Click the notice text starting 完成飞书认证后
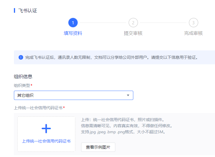215x157 pixels. 112,57
